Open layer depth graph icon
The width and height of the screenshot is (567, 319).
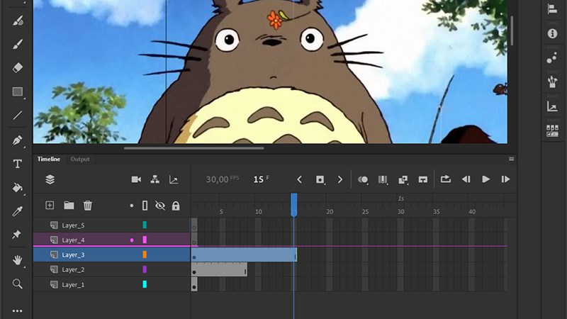coord(174,180)
